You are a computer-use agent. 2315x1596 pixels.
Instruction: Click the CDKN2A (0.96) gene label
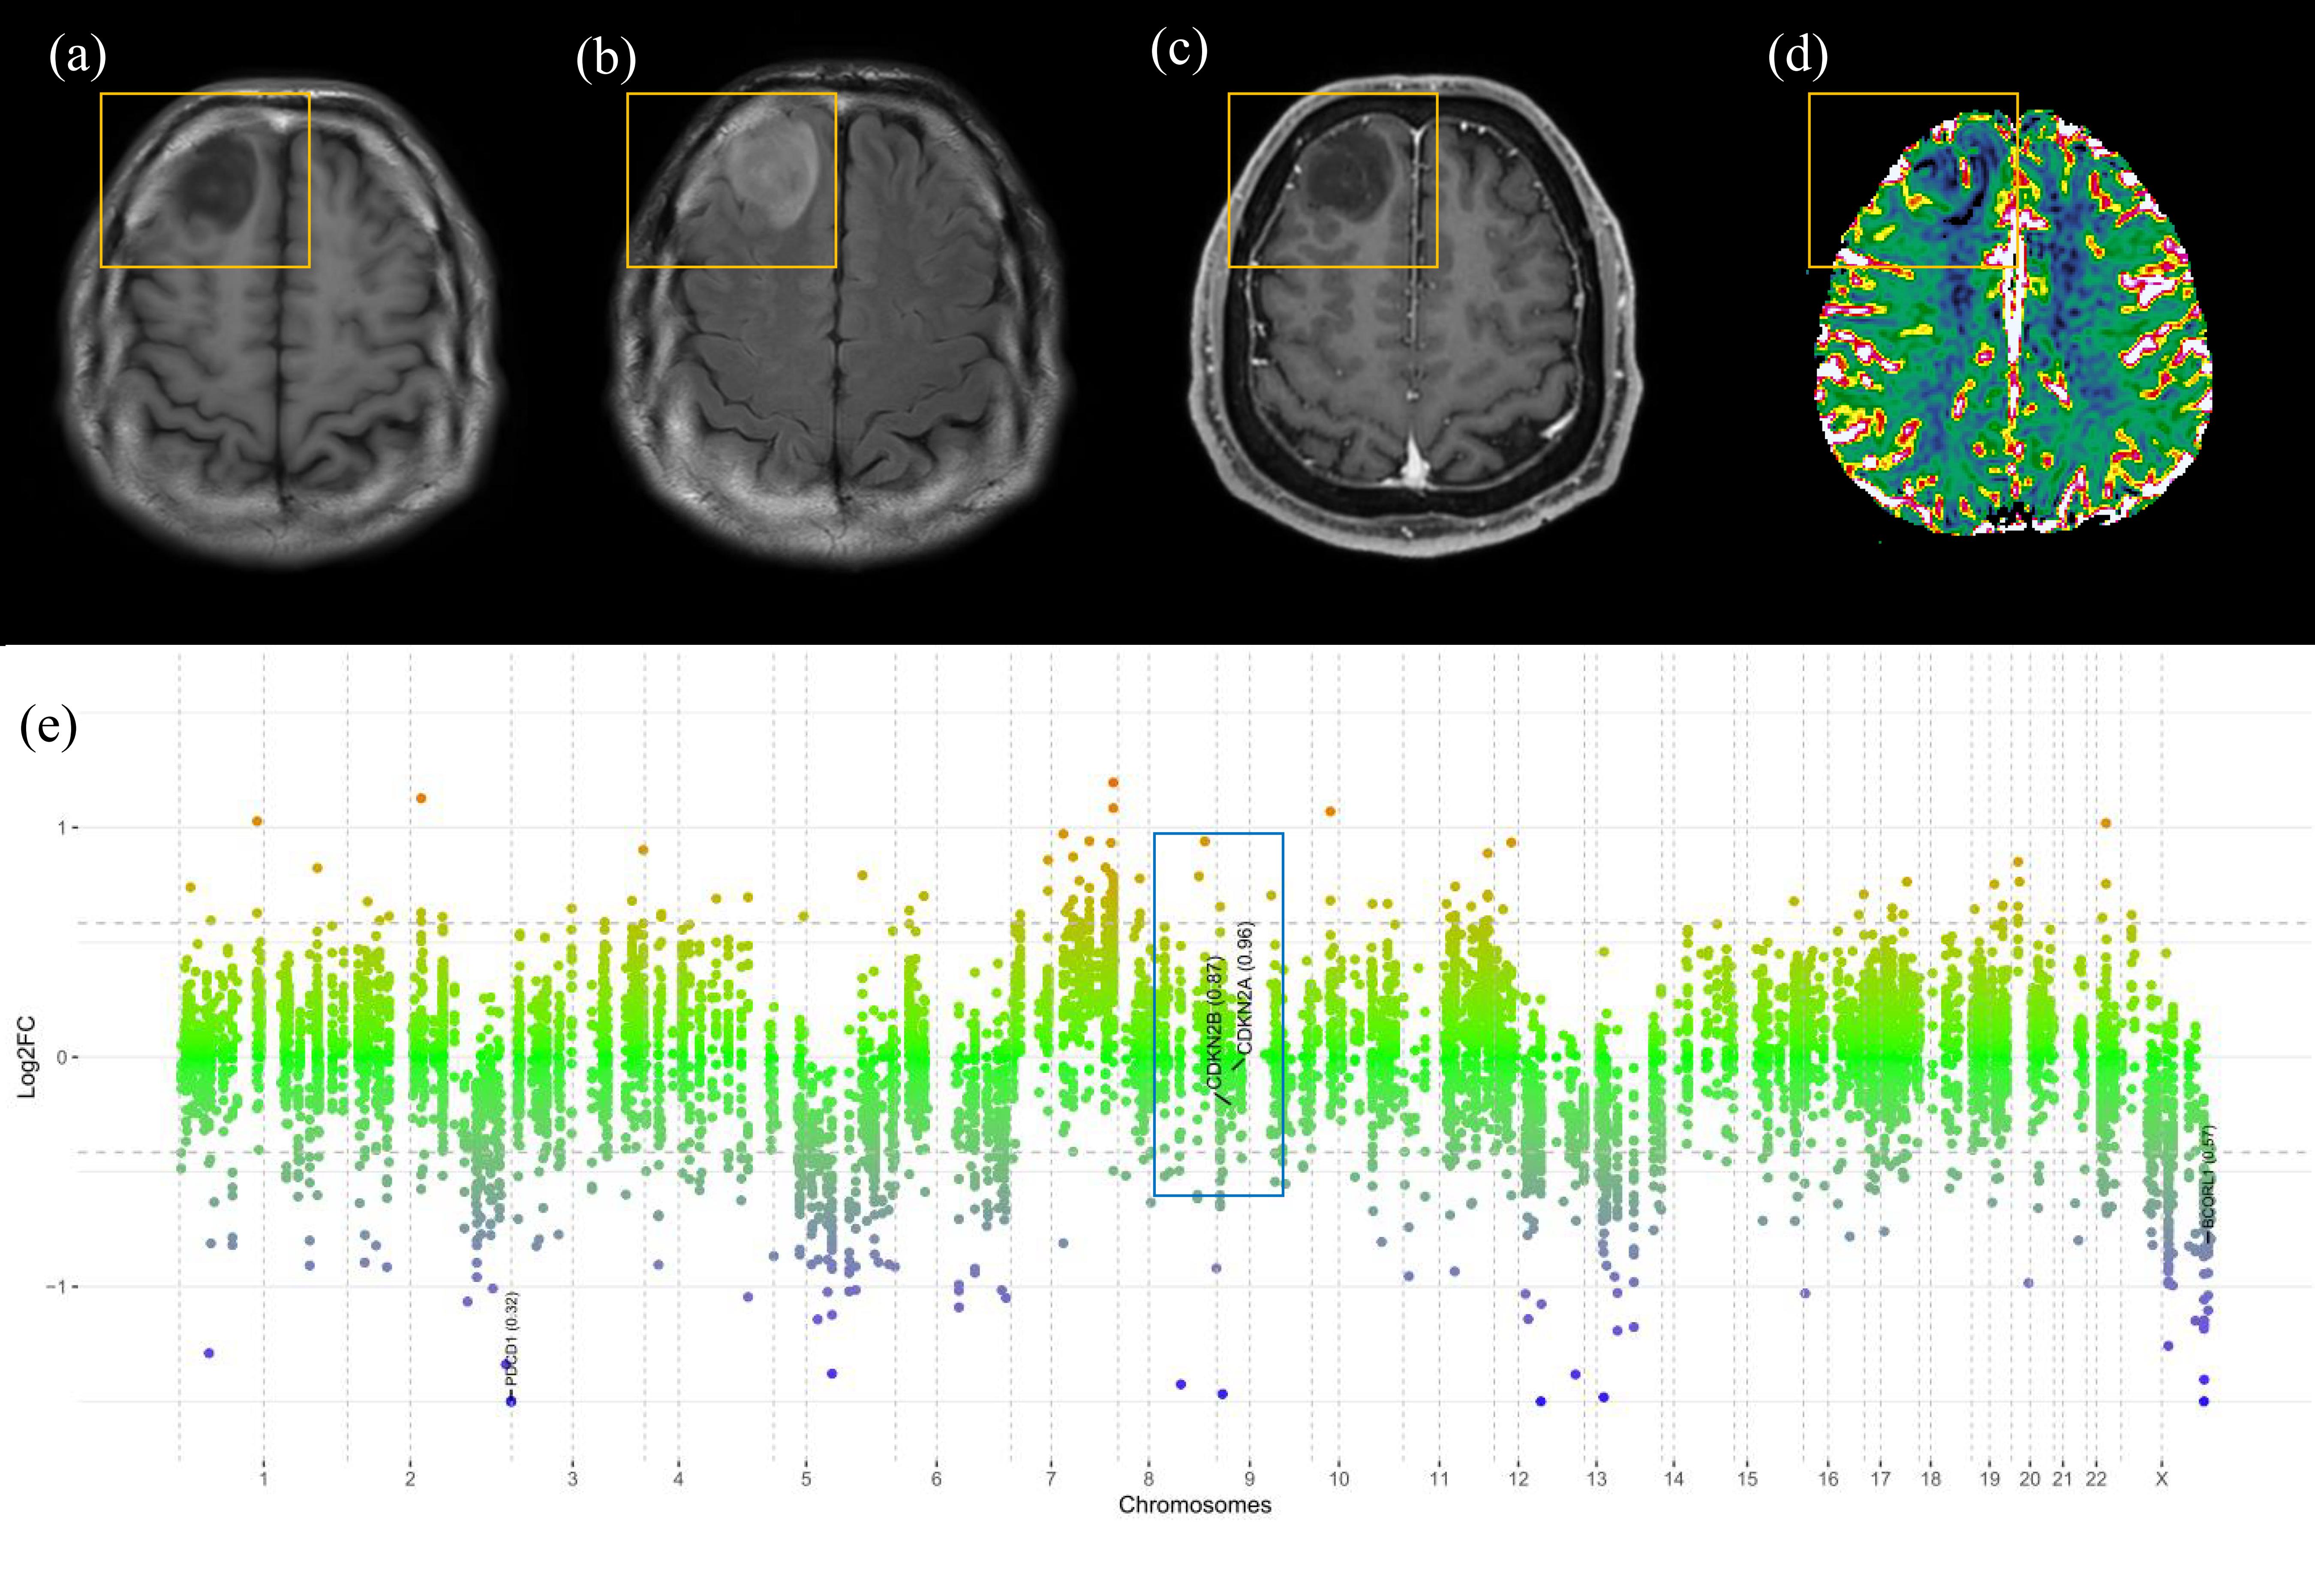(1245, 987)
